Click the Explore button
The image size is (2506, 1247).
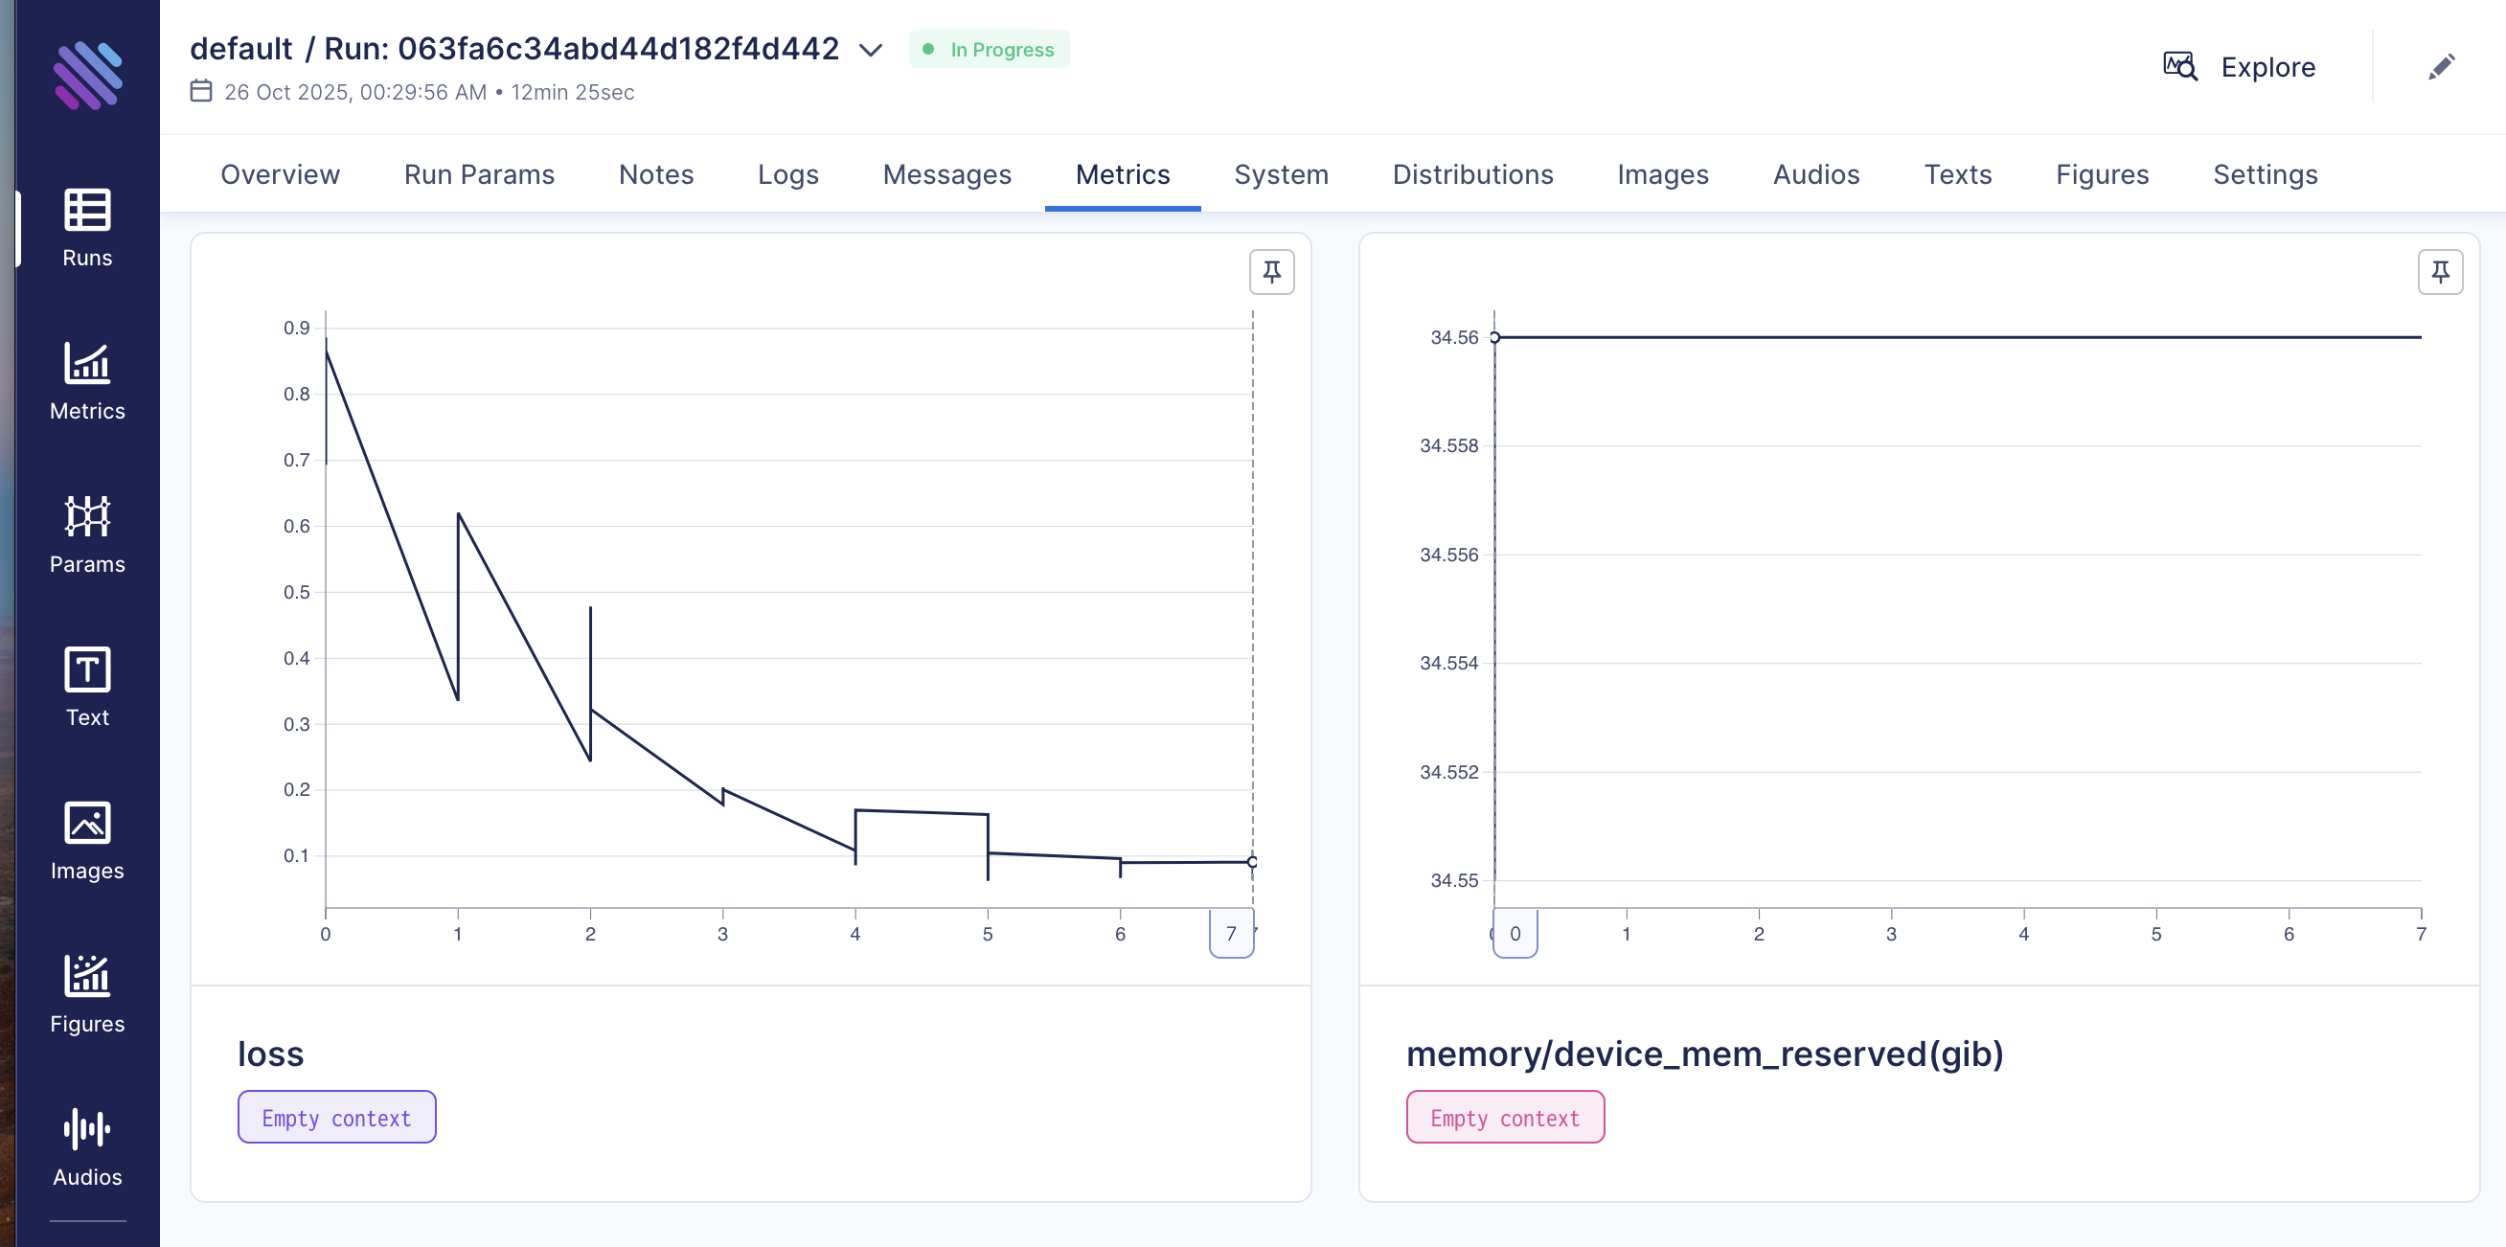(x=2240, y=67)
